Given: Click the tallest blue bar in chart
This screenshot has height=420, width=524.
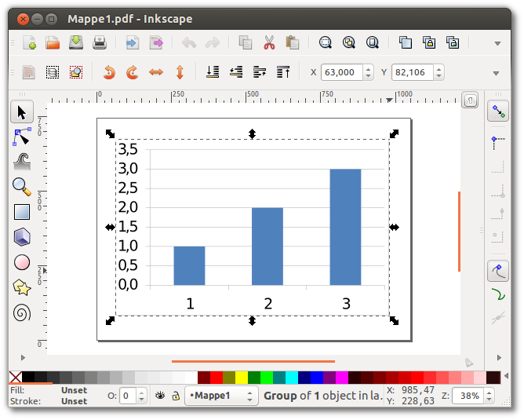Looking at the screenshot, I should (x=345, y=226).
